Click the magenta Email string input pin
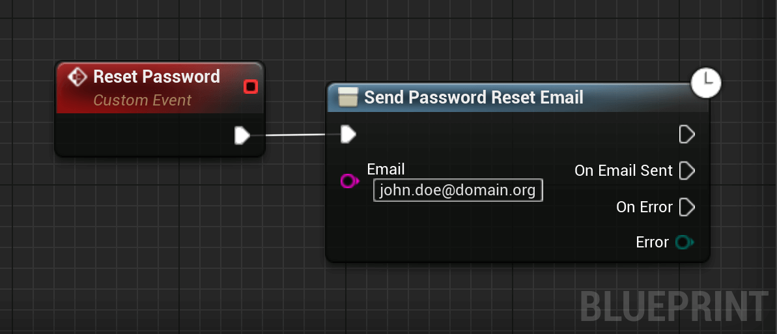The image size is (777, 334). point(349,181)
